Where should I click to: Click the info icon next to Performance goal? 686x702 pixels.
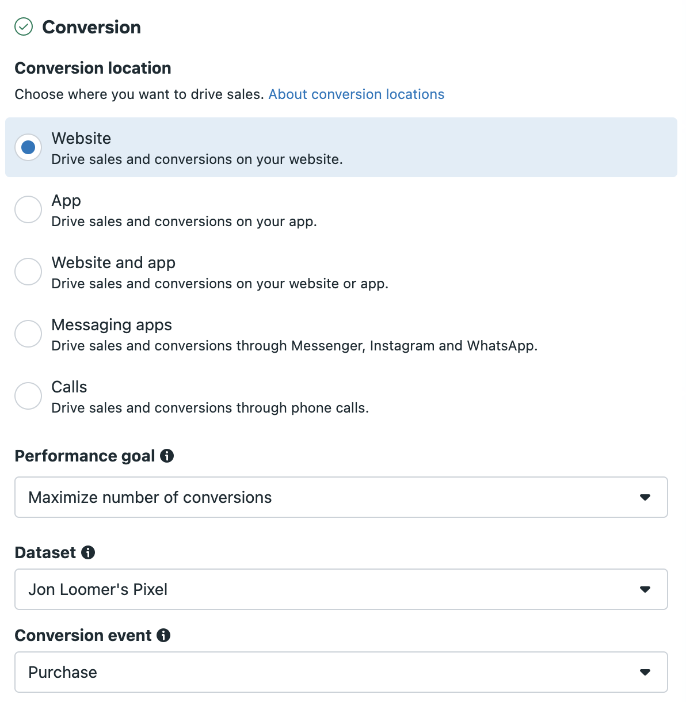[167, 456]
